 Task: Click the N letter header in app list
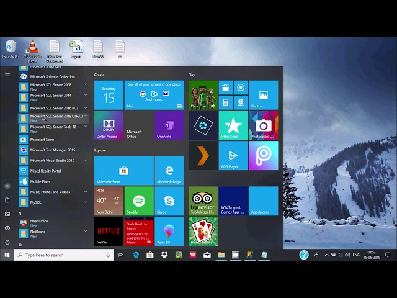20,214
